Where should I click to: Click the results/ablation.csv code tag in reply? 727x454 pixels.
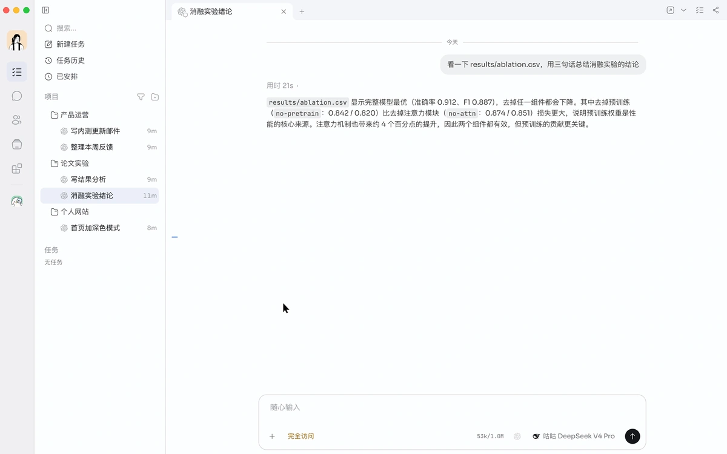click(x=308, y=102)
